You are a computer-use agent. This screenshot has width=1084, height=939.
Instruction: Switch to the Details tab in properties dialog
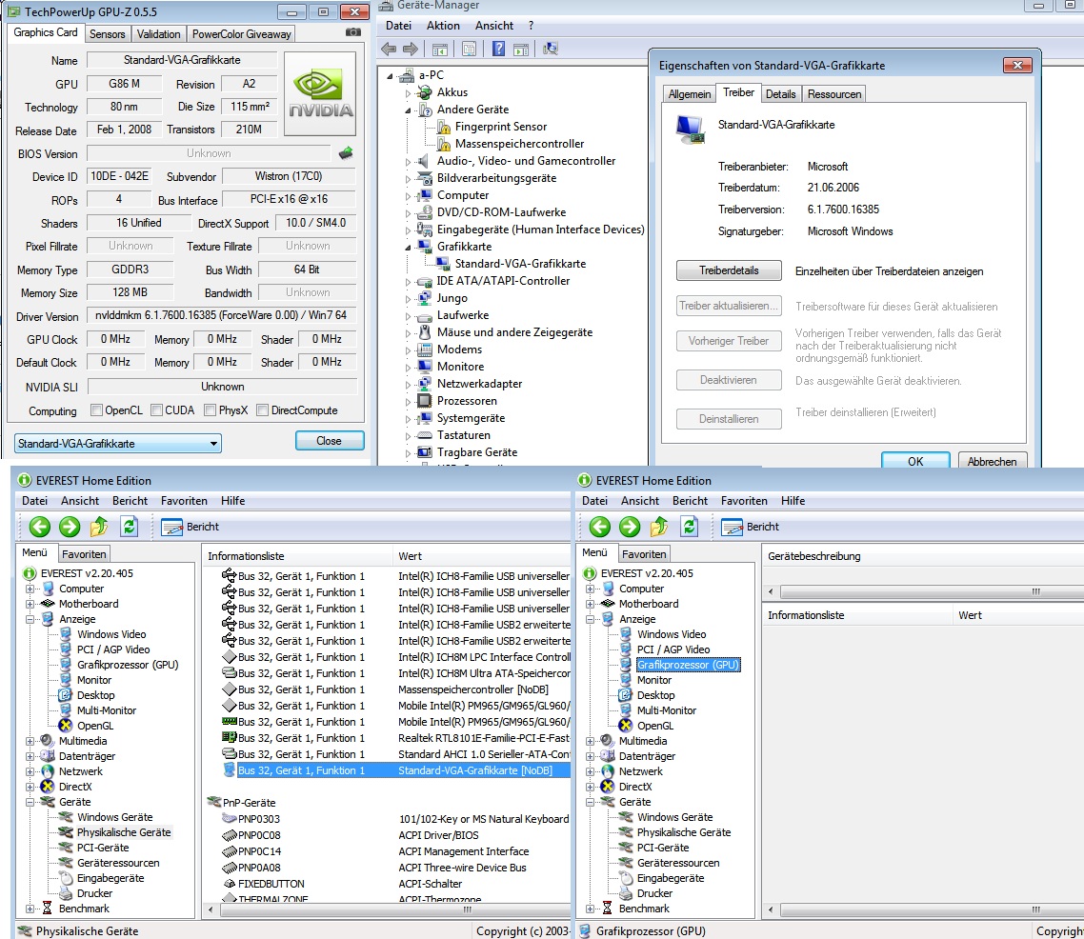780,94
